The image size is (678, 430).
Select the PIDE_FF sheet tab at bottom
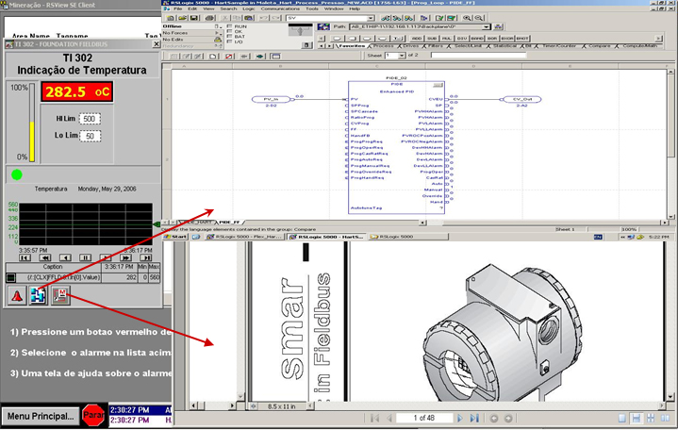229,222
